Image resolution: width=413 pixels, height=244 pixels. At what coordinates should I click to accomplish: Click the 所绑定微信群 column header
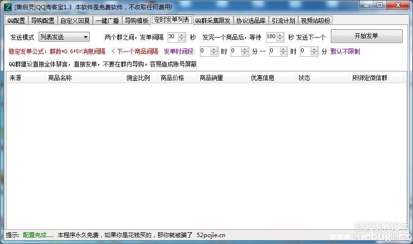376,78
